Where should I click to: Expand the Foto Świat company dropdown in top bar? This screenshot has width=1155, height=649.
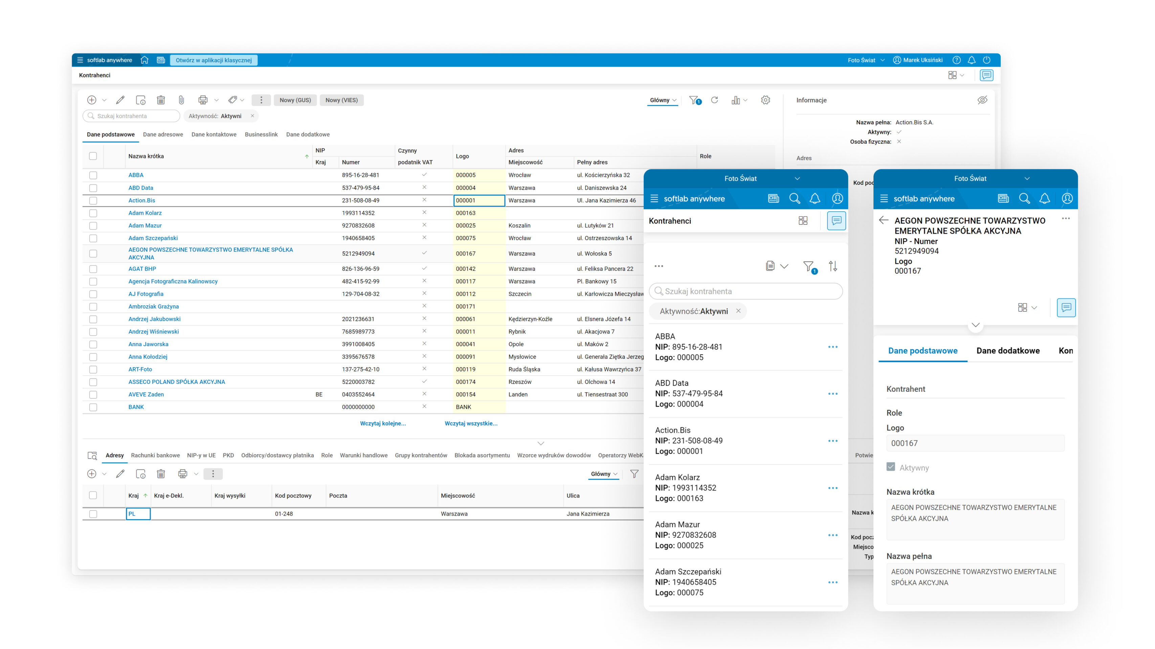click(x=866, y=60)
